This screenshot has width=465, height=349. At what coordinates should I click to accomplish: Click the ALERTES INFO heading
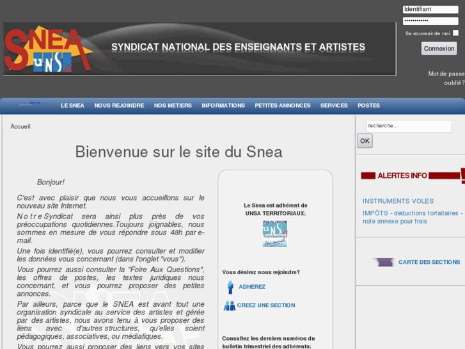[402, 176]
